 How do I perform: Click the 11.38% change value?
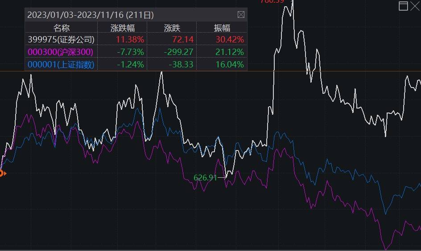point(130,40)
